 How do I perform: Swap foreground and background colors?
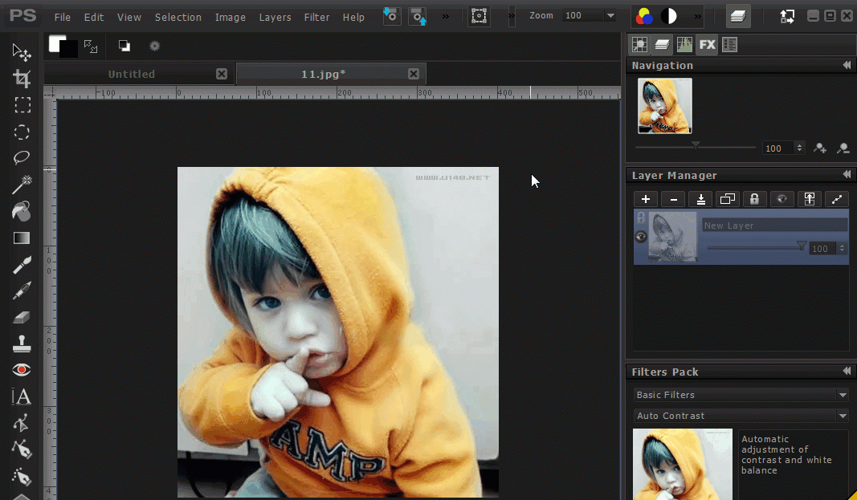[x=91, y=47]
